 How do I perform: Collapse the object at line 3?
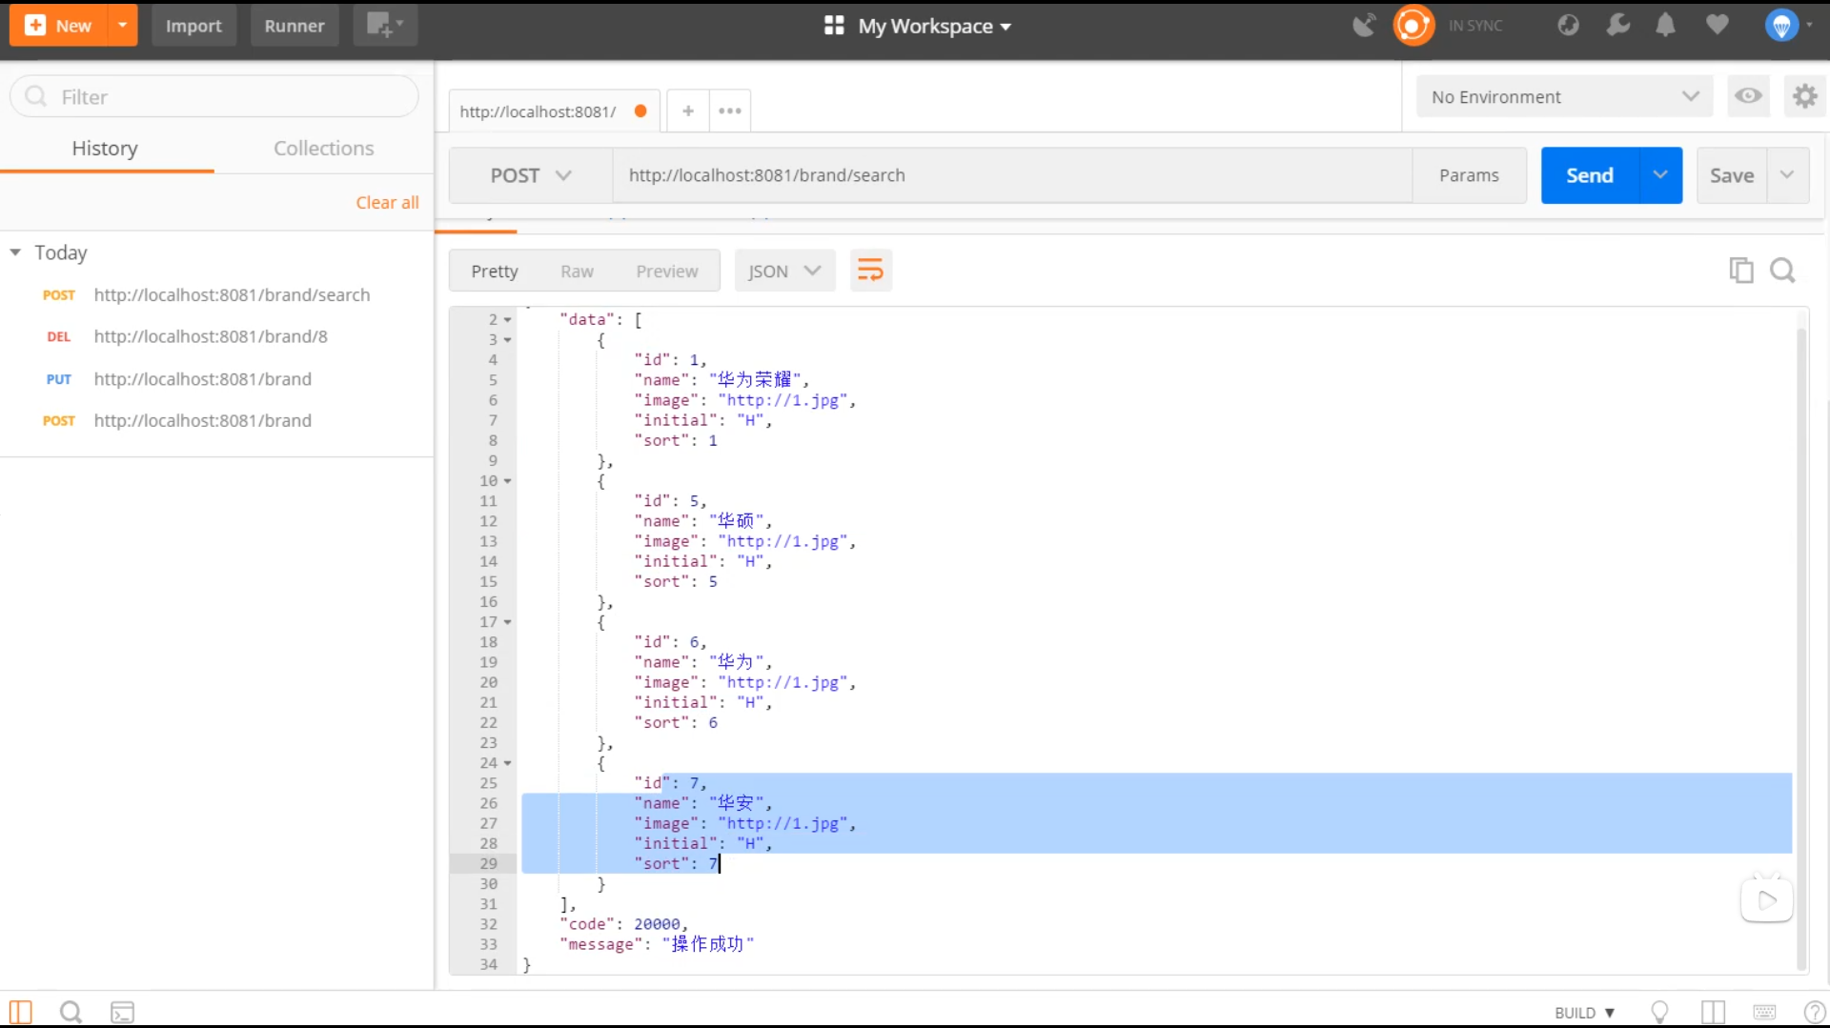pos(508,340)
